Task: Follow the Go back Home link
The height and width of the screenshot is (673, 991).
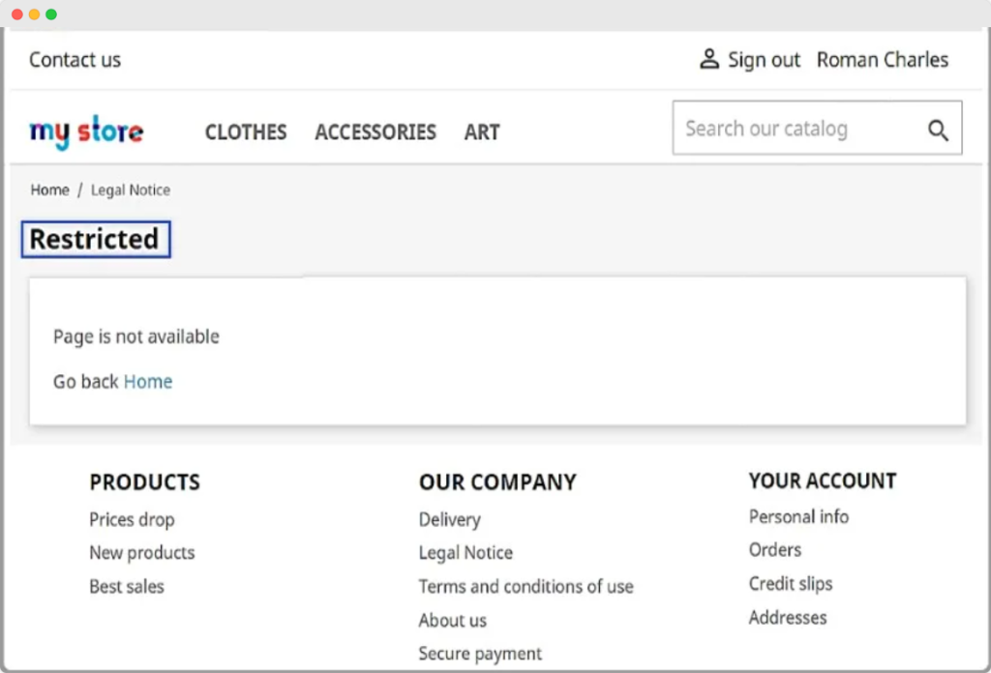Action: [148, 382]
